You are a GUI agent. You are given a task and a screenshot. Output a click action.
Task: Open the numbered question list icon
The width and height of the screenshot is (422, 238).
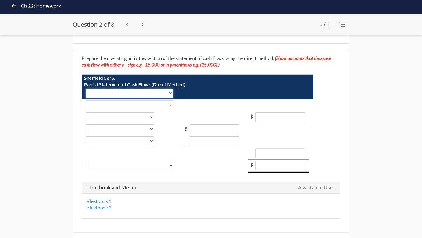(342, 24)
